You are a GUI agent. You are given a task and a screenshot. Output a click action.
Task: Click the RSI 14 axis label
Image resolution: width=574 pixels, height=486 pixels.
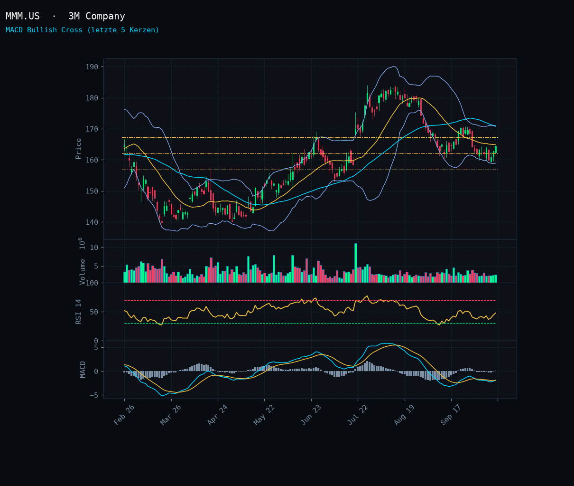coord(79,312)
